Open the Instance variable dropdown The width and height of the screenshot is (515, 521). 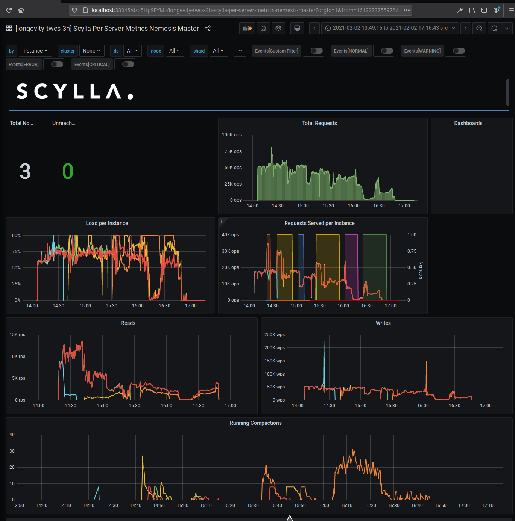click(35, 51)
